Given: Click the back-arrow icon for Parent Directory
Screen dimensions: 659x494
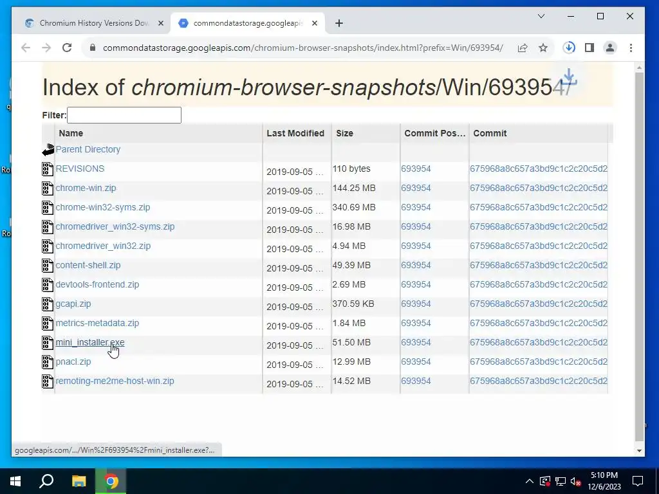Looking at the screenshot, I should coord(48,149).
